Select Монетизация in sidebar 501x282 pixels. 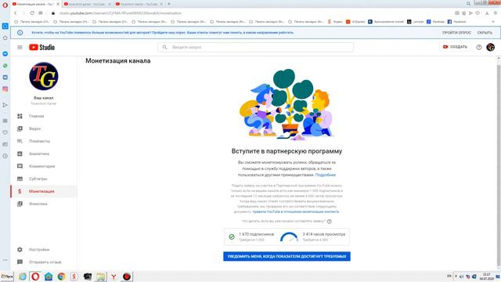44,191
